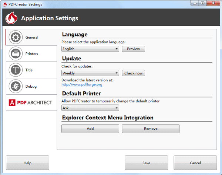Minimize the PDFCreator Settings window
This screenshot has height=175, width=222.
pos(195,3)
